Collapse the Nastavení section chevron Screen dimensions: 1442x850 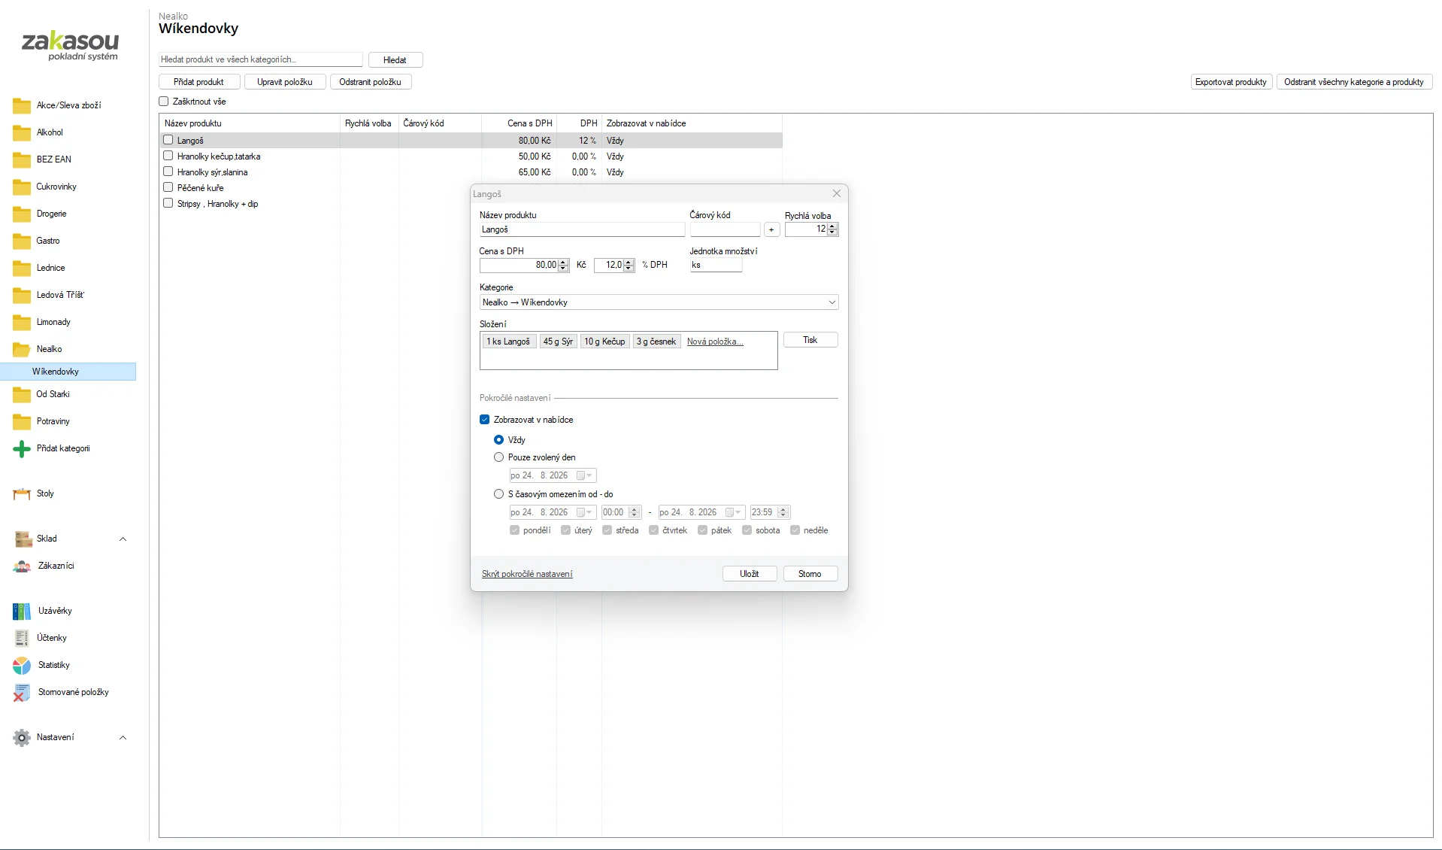(x=123, y=738)
